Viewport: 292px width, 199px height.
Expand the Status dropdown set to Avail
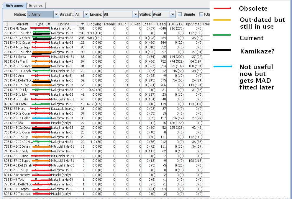point(164,14)
